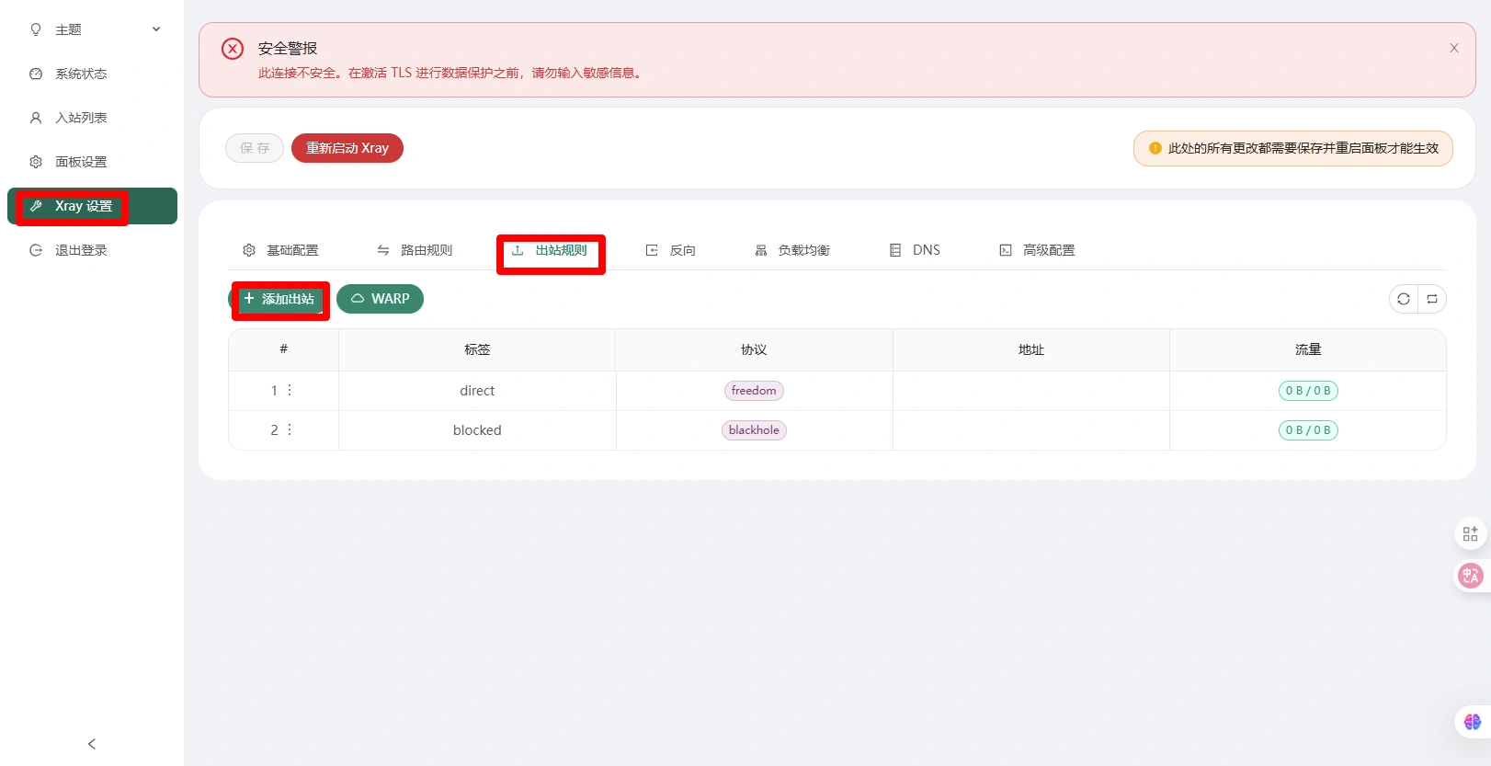Click the floating translate icon
Screen dimensions: 1491x766
pos(1470,576)
